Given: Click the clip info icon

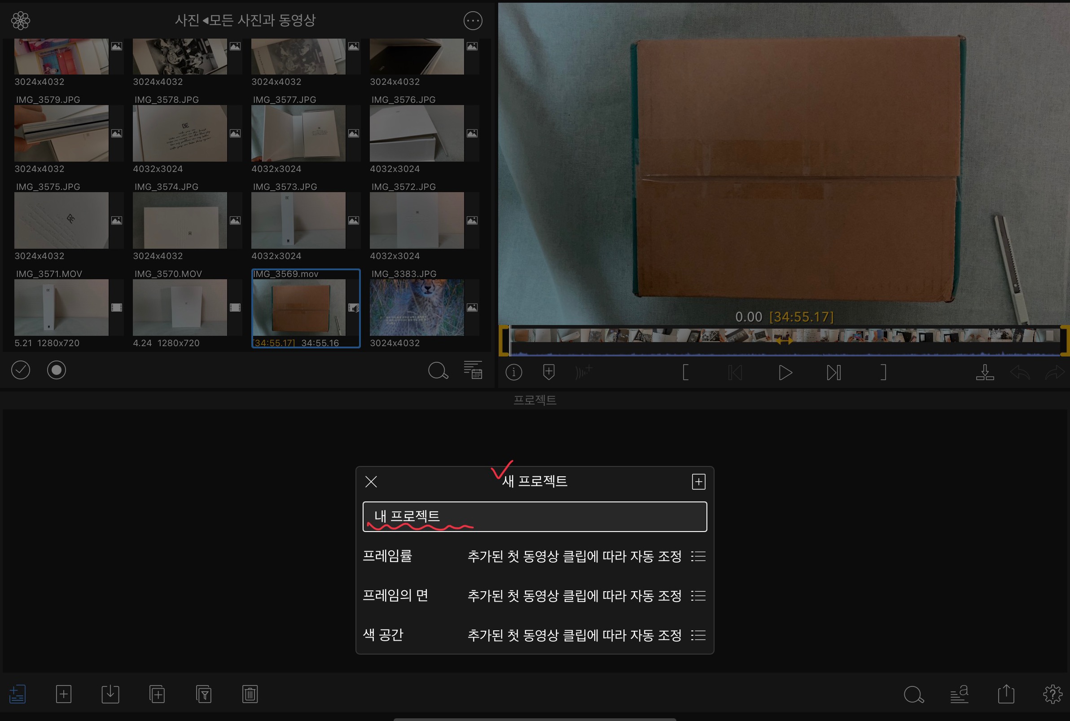Looking at the screenshot, I should [x=513, y=372].
